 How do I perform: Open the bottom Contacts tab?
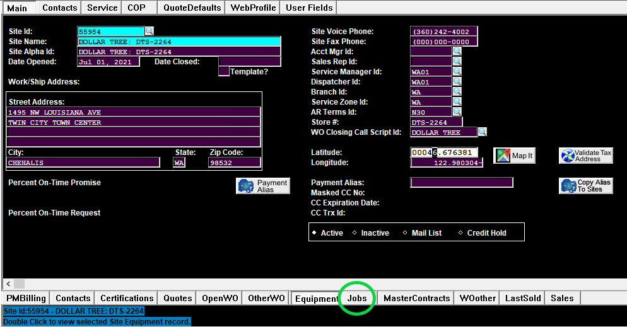[73, 298]
